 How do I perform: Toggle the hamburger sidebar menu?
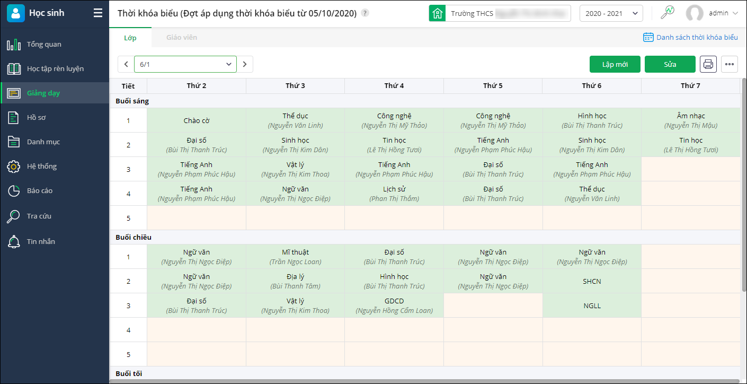click(x=98, y=13)
